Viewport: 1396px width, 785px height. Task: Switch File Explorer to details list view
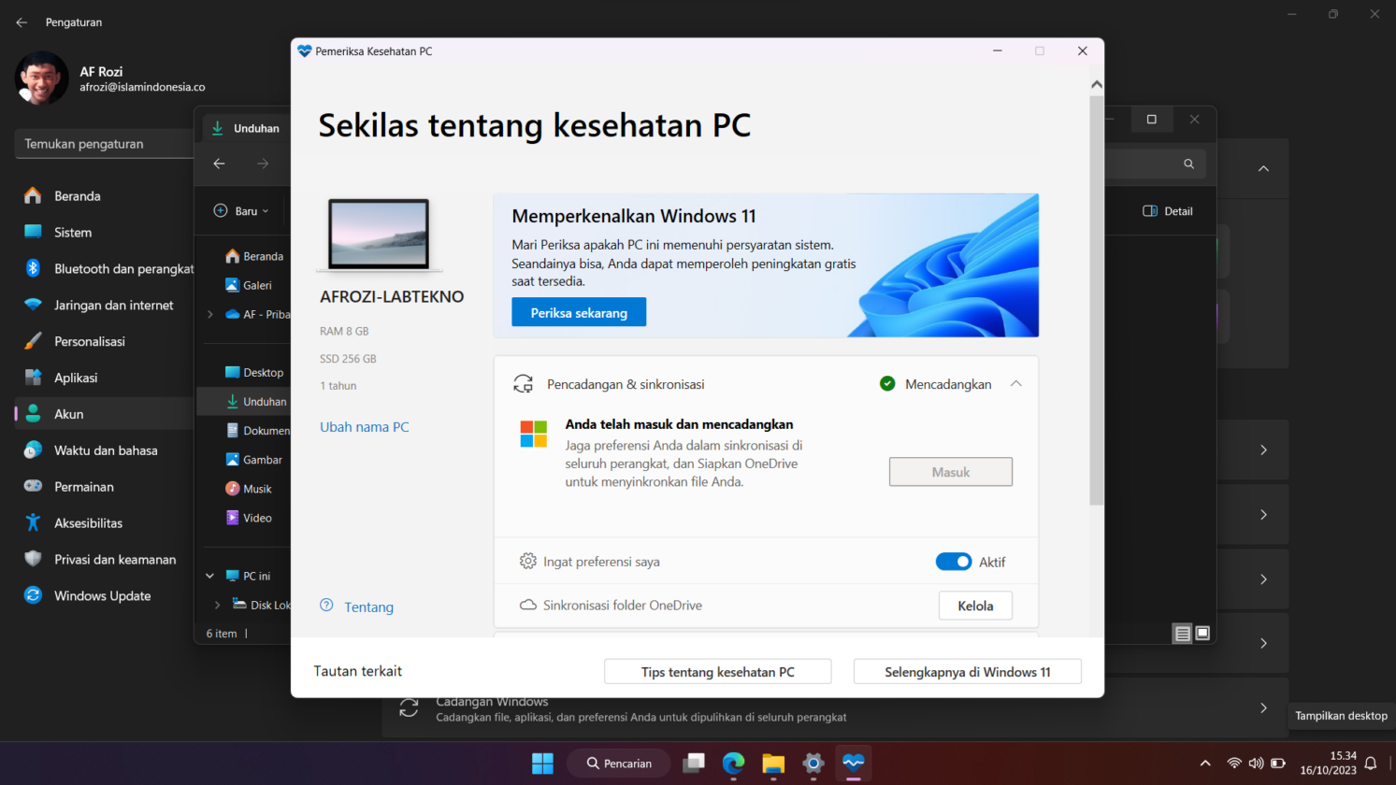pyautogui.click(x=1183, y=634)
